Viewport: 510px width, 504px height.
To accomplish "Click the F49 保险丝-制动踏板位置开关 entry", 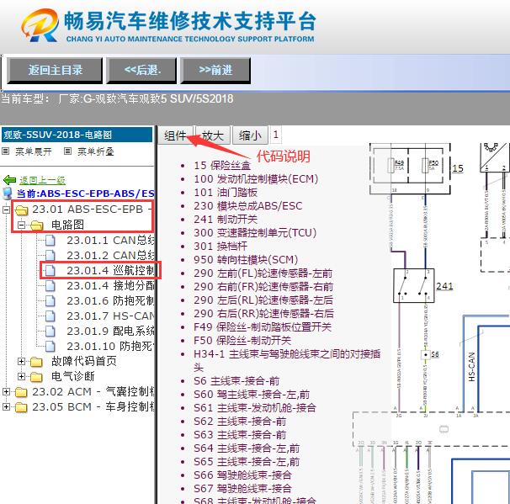I will [x=263, y=327].
